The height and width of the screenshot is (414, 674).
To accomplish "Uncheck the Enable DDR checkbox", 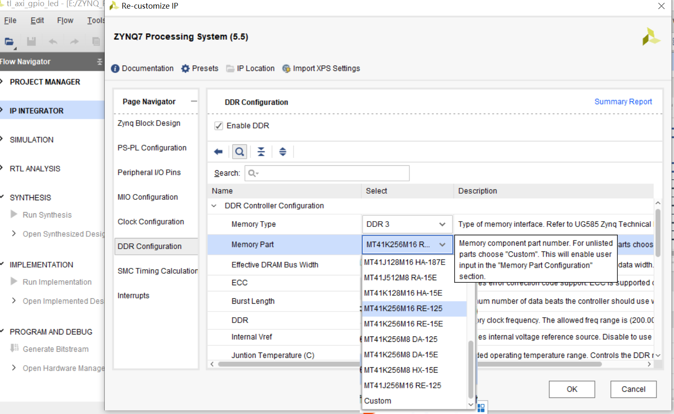I will pyautogui.click(x=219, y=126).
